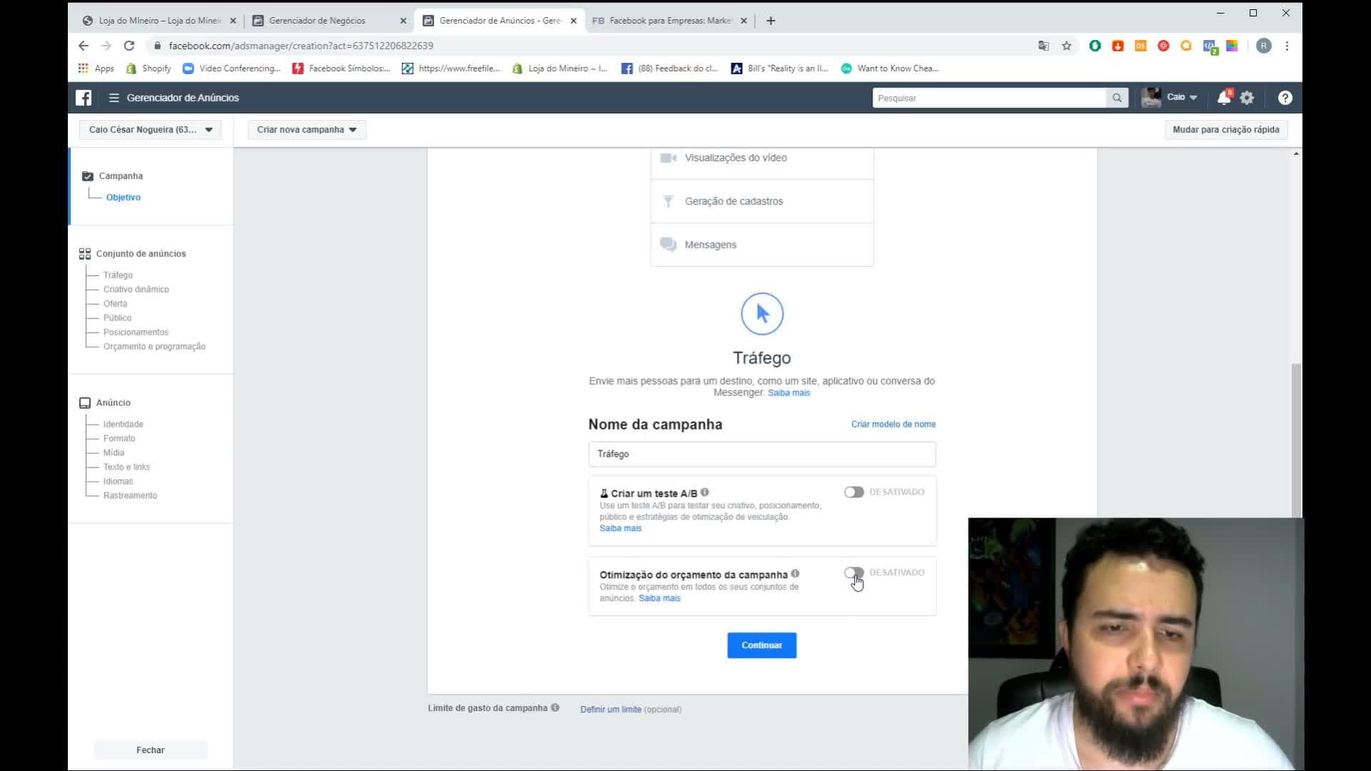Click info icon beside Limite de gasto da campanha
1371x771 pixels.
point(555,707)
